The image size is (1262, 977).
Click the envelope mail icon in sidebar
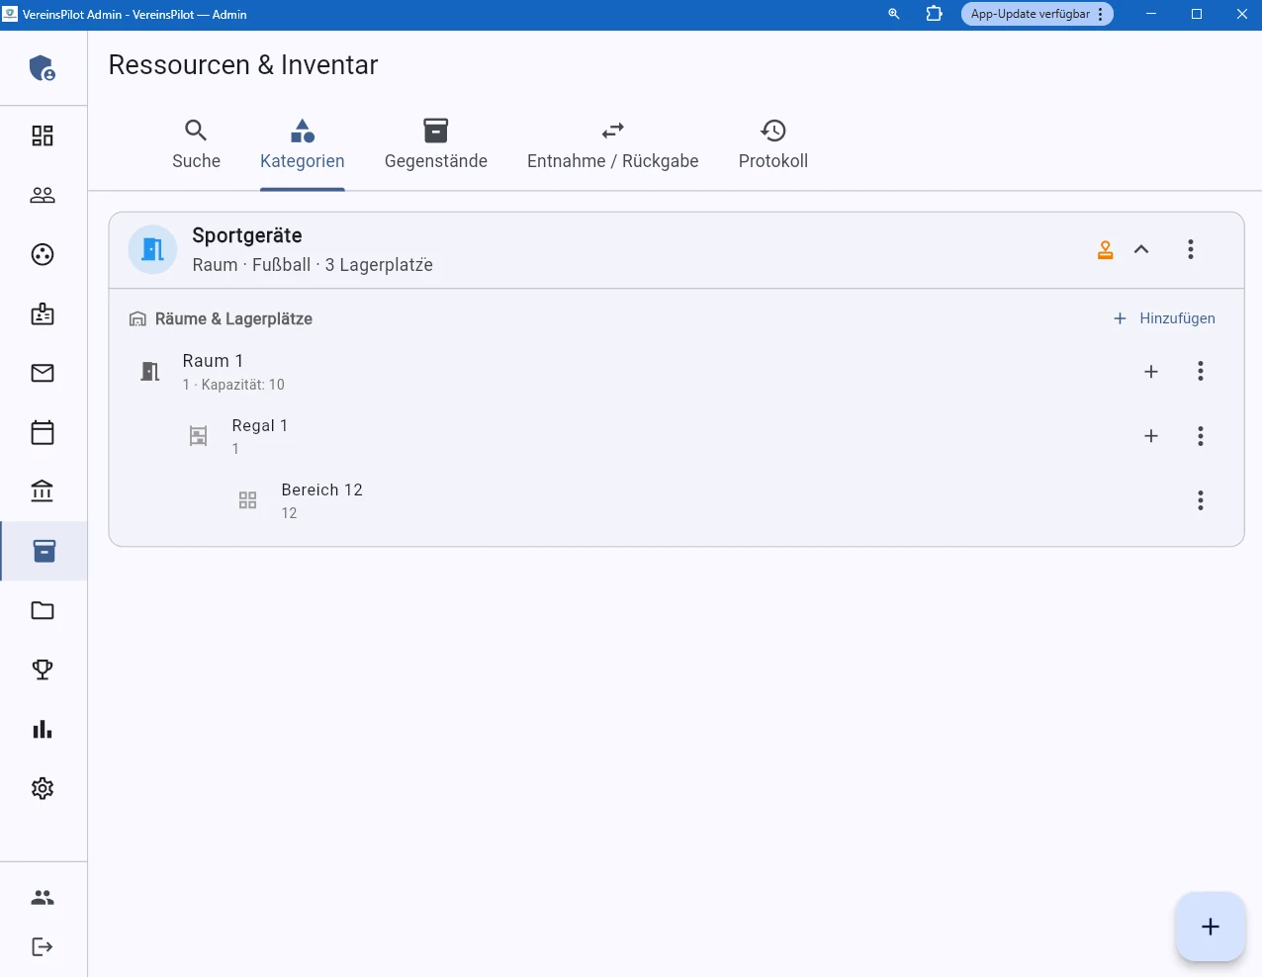(x=43, y=373)
